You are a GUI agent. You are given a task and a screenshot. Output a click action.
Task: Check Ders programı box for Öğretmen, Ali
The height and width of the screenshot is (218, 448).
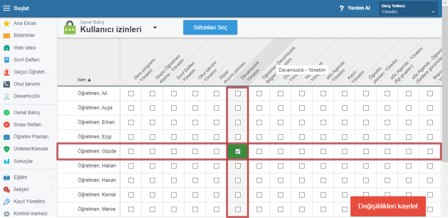(131, 94)
